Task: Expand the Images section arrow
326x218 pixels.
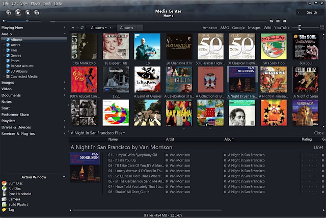Action: [65, 83]
